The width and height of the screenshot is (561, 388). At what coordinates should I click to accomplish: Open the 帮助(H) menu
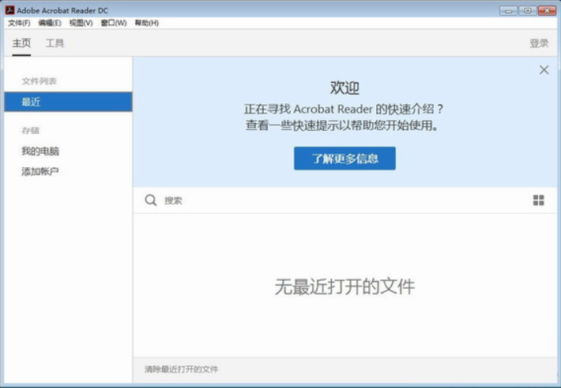[146, 23]
